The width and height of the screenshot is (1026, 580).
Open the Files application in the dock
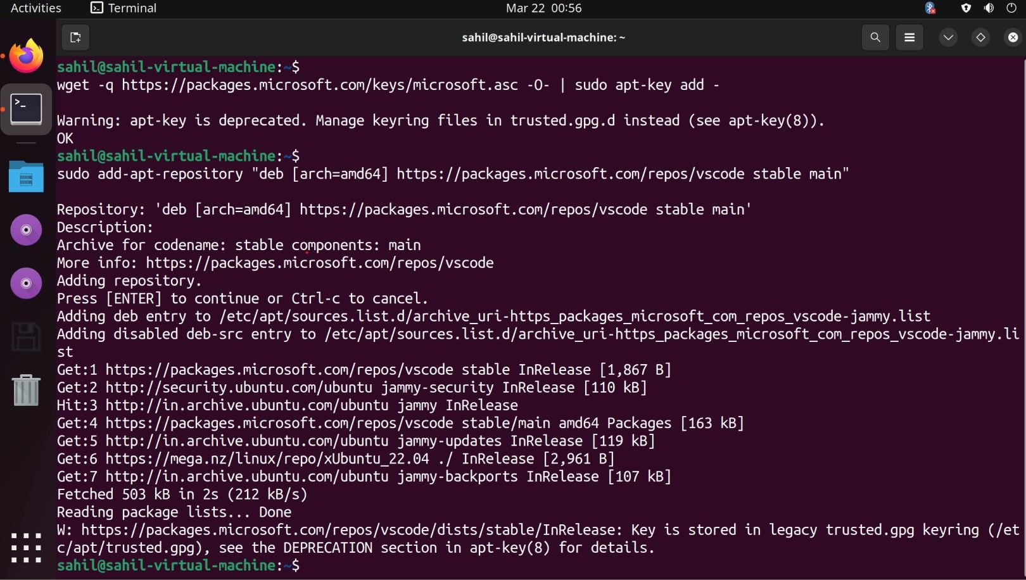(25, 177)
